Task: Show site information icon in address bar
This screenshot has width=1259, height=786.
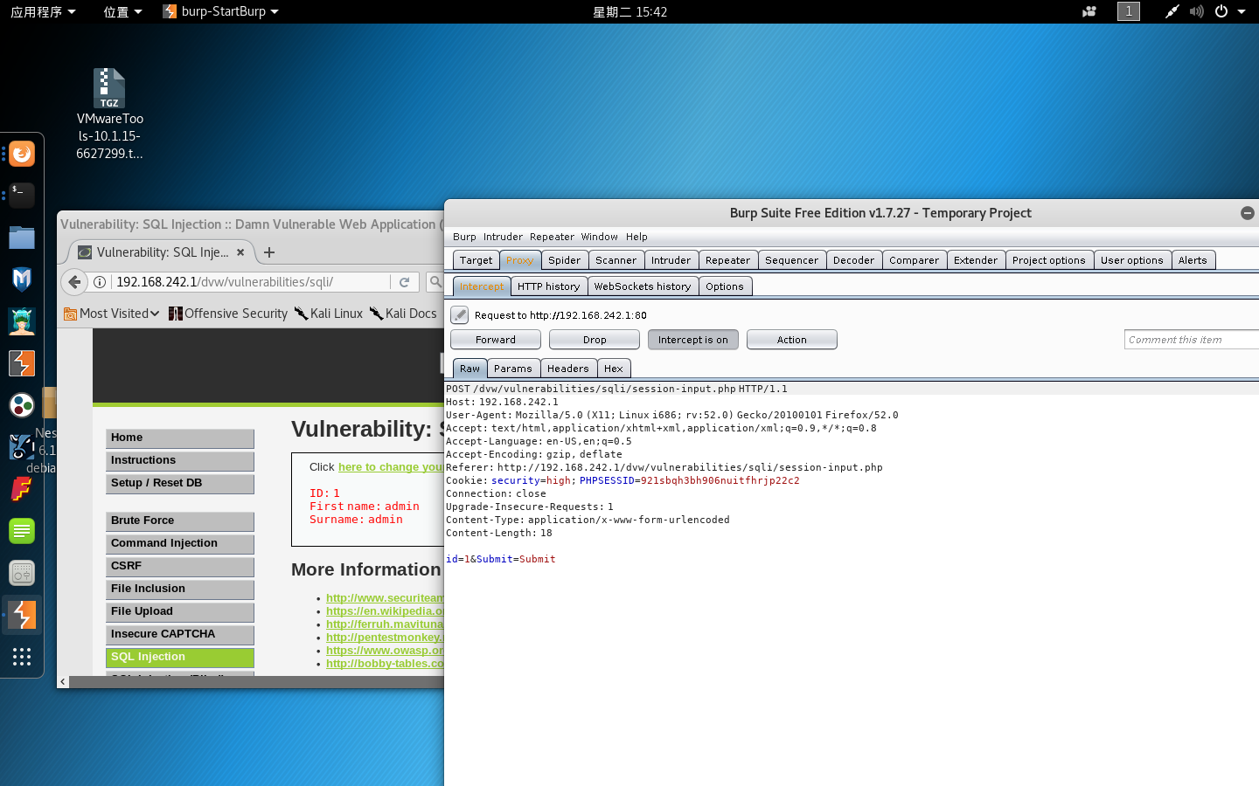Action: click(100, 282)
